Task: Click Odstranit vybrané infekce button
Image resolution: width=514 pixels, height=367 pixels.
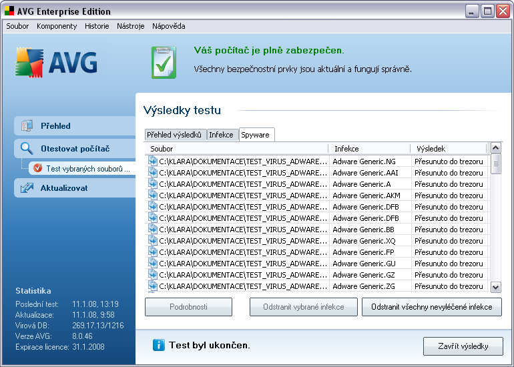Action: tap(304, 307)
